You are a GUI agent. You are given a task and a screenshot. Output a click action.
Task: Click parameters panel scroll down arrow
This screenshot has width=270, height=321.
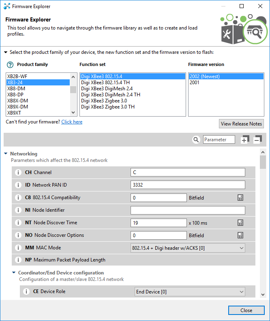pyautogui.click(x=263, y=295)
